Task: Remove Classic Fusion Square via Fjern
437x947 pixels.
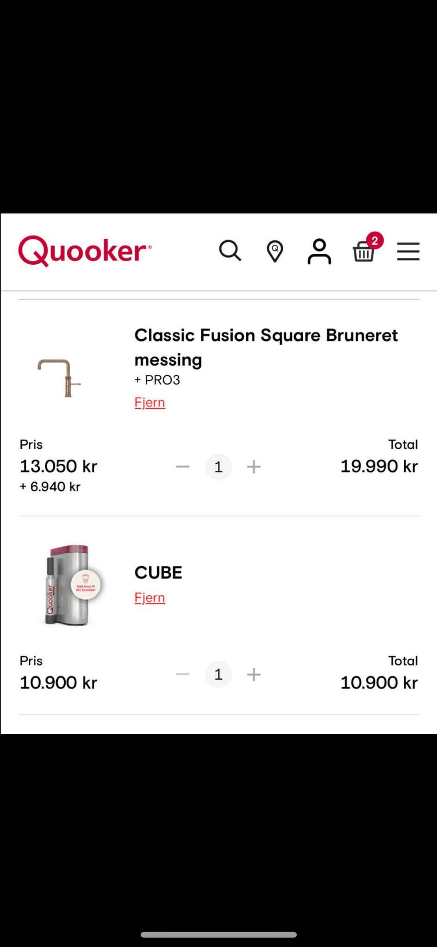Action: [x=150, y=402]
